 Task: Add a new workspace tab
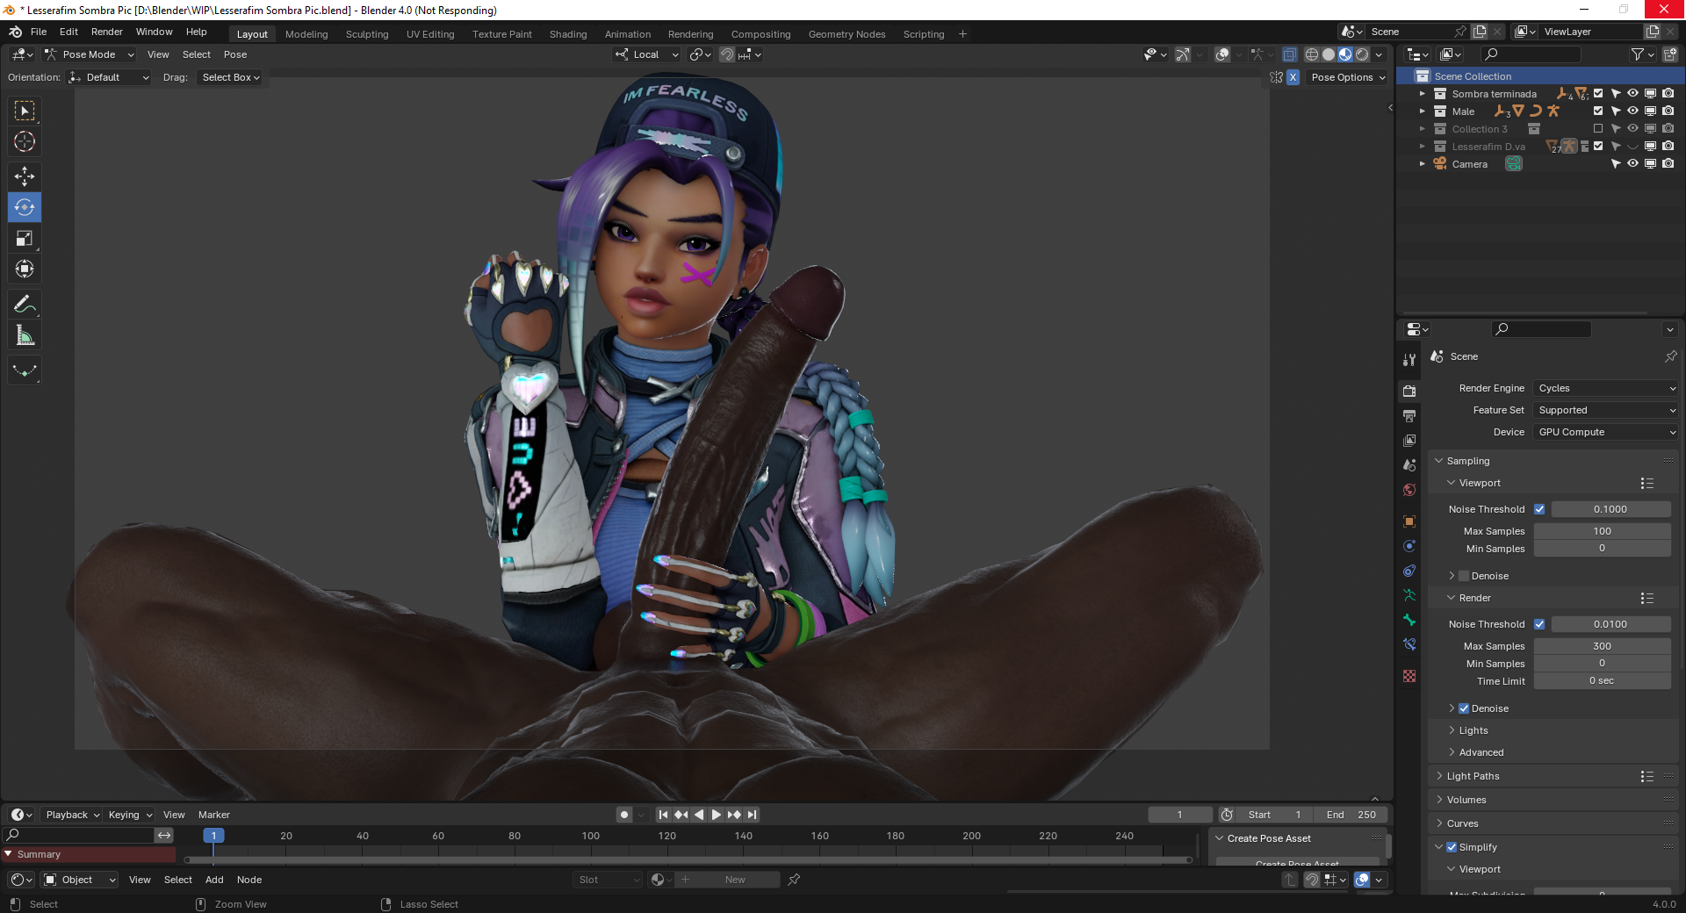coord(962,34)
